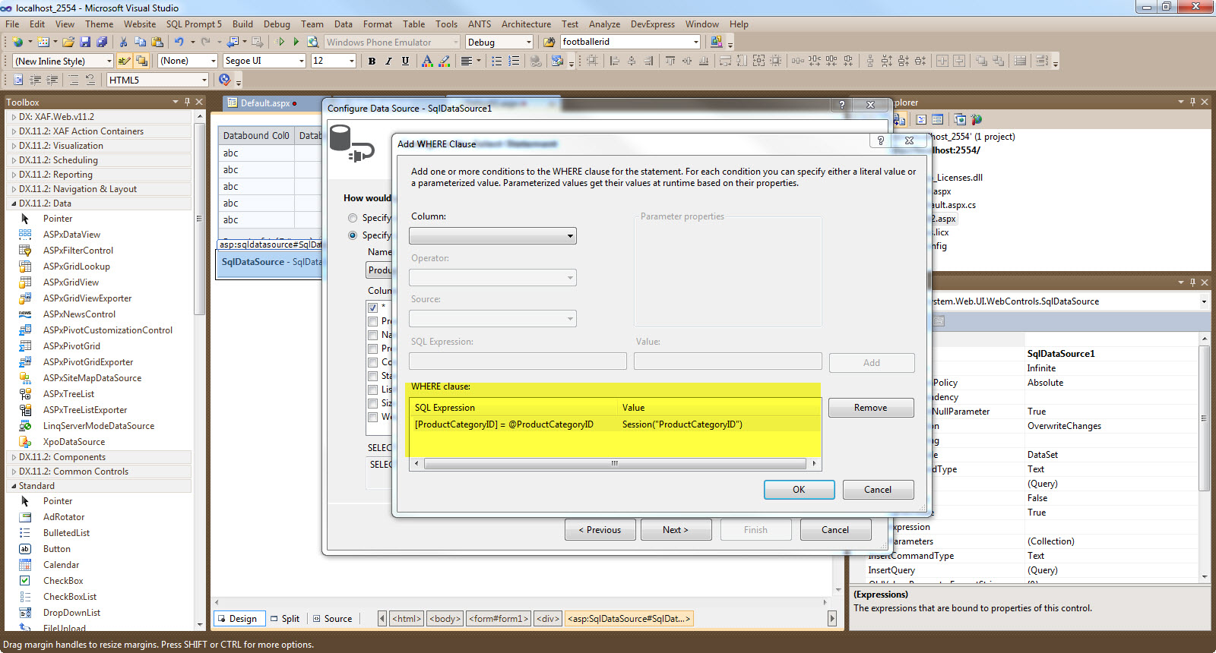This screenshot has width=1216, height=653.
Task: Switch to Source view tab
Action: click(333, 619)
